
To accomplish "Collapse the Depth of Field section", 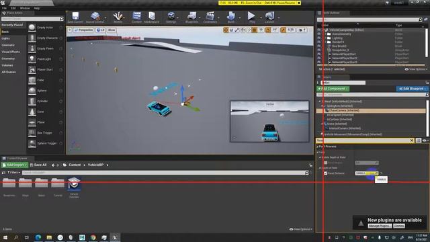I will (320, 168).
